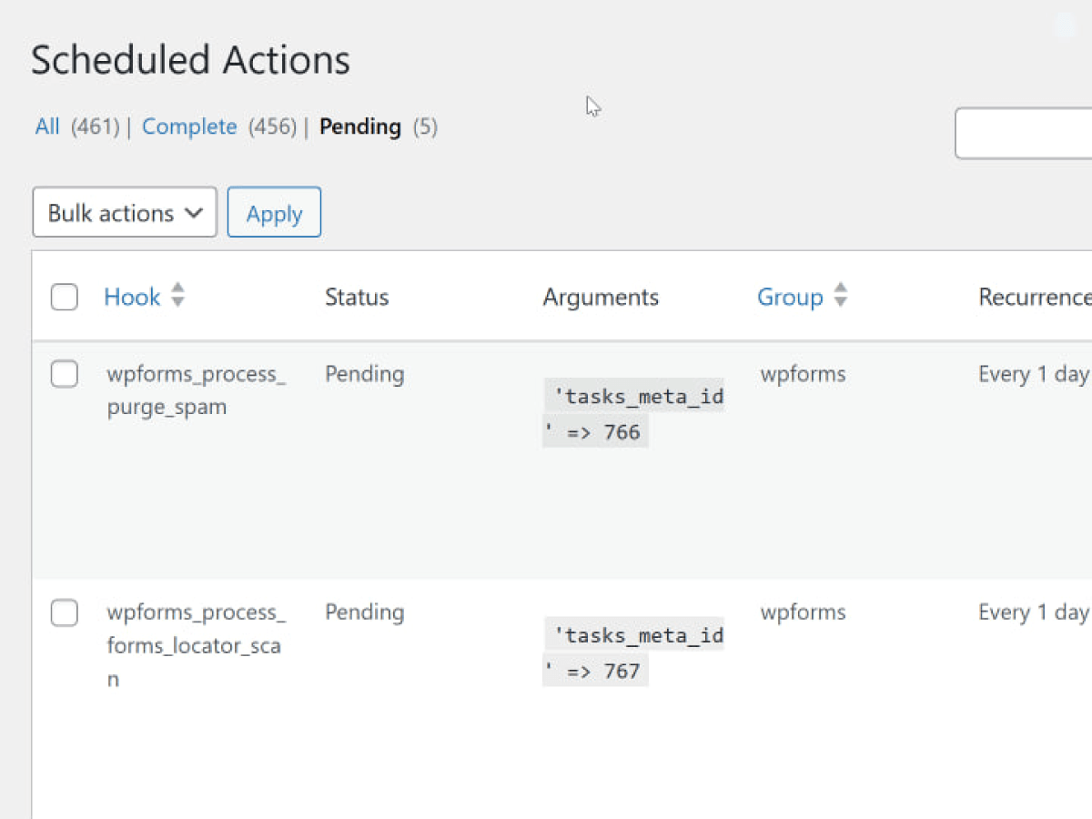Click the 'tasks_meta_id' => 766 argument

pyautogui.click(x=633, y=413)
